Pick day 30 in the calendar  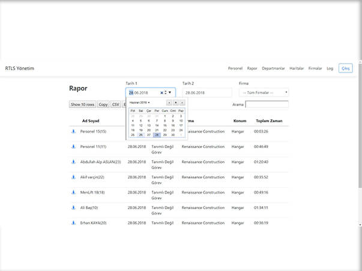pos(173,135)
